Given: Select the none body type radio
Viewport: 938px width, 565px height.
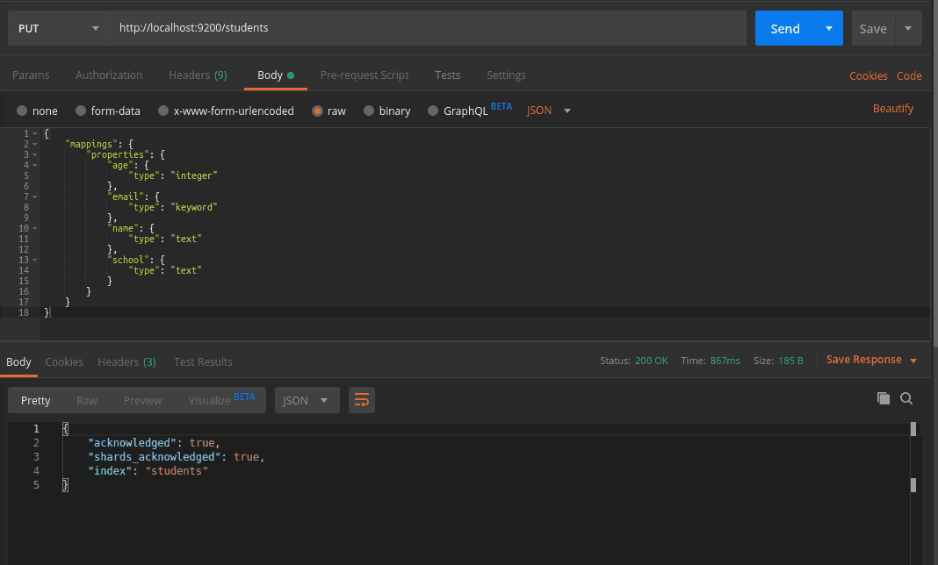Looking at the screenshot, I should (22, 111).
